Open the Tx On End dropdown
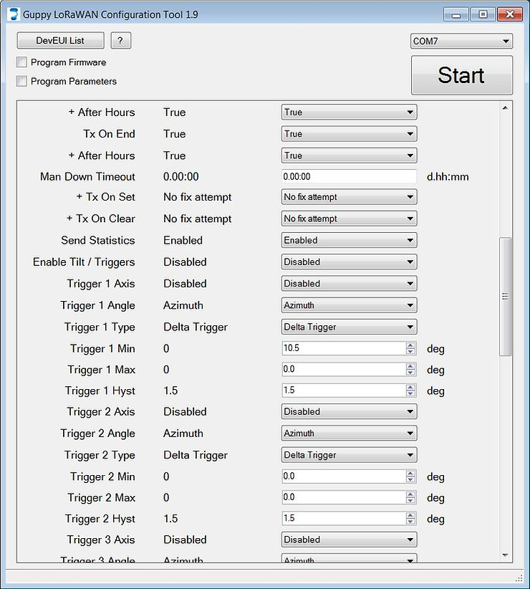530x589 pixels. click(349, 133)
